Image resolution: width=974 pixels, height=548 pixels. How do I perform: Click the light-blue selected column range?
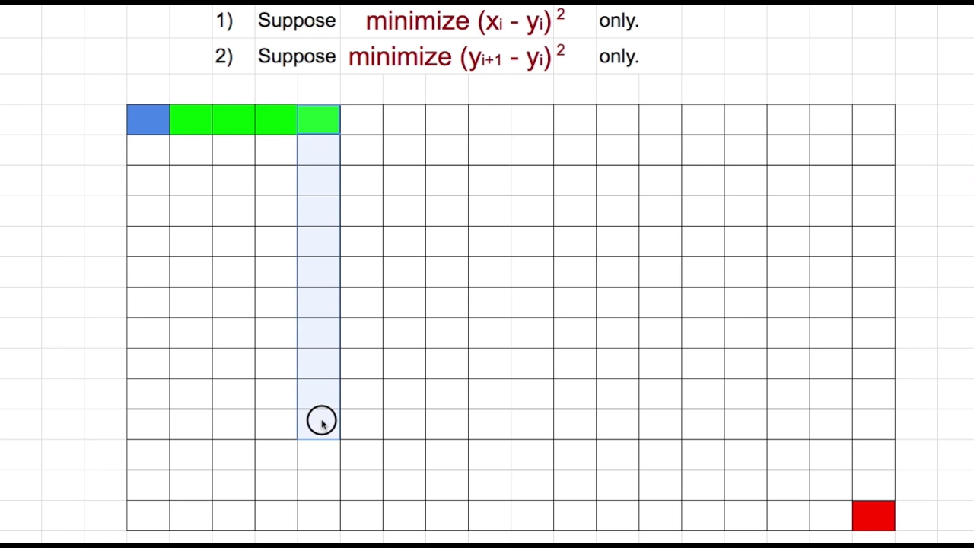coord(319,287)
